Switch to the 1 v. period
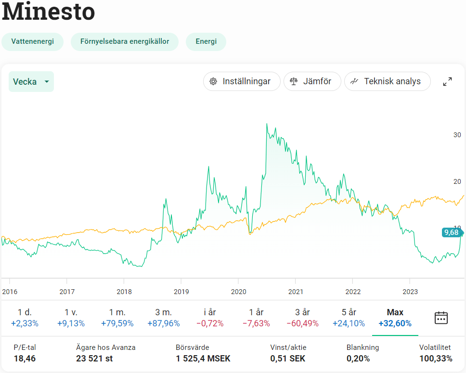466x373 pixels. tap(71, 318)
